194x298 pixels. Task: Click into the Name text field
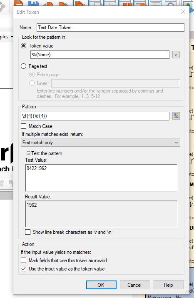(x=110, y=28)
